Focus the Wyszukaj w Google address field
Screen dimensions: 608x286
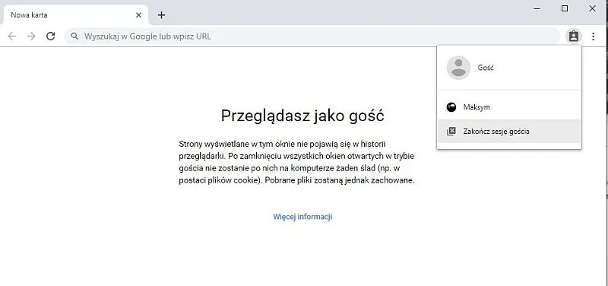(x=312, y=37)
